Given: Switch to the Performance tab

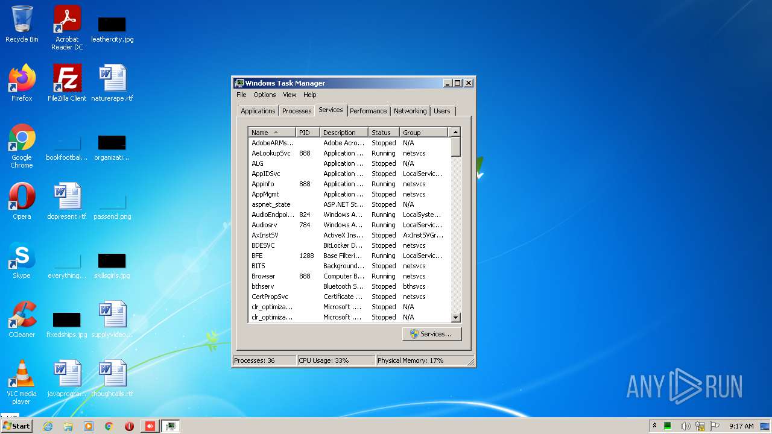Looking at the screenshot, I should coord(368,111).
